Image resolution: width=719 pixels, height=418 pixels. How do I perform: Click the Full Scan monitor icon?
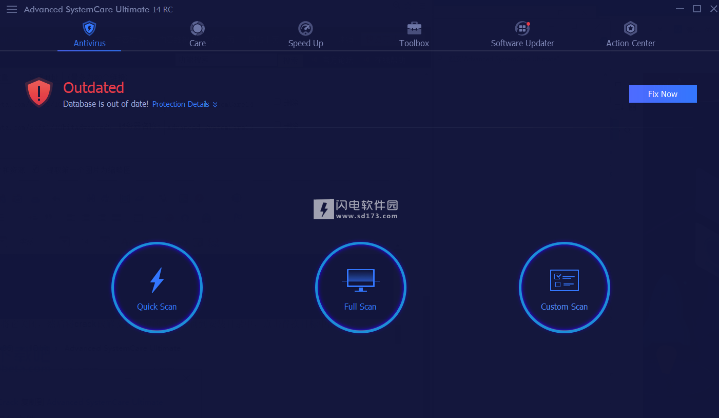tap(360, 280)
